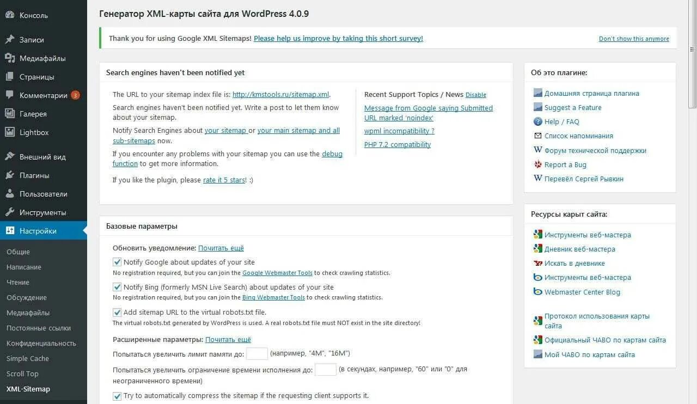
Task: Open Медиафайлы via its sidebar icon
Action: click(10, 58)
